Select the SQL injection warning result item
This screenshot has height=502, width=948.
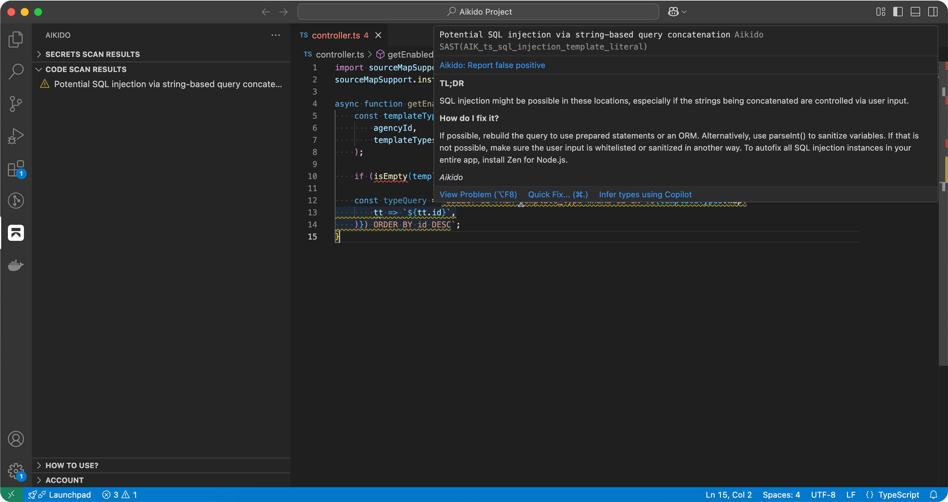pos(168,84)
